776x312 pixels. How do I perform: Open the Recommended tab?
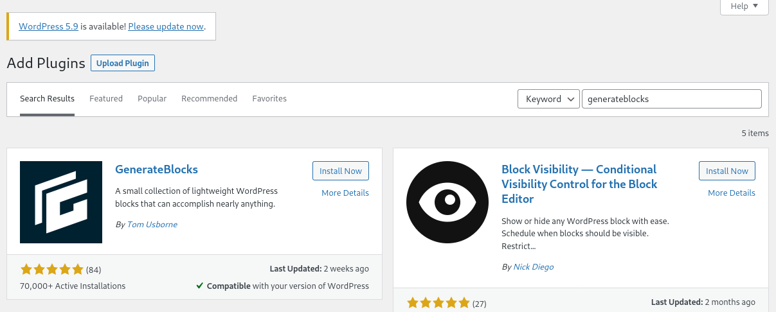click(x=209, y=99)
